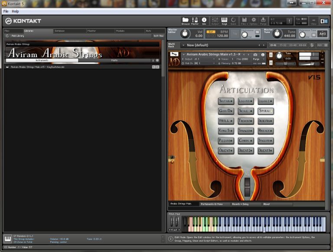
Task: Refresh the library list
Action: click(7, 36)
